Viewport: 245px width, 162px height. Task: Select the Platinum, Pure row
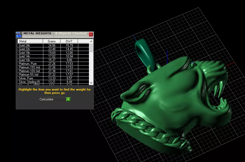(53, 63)
